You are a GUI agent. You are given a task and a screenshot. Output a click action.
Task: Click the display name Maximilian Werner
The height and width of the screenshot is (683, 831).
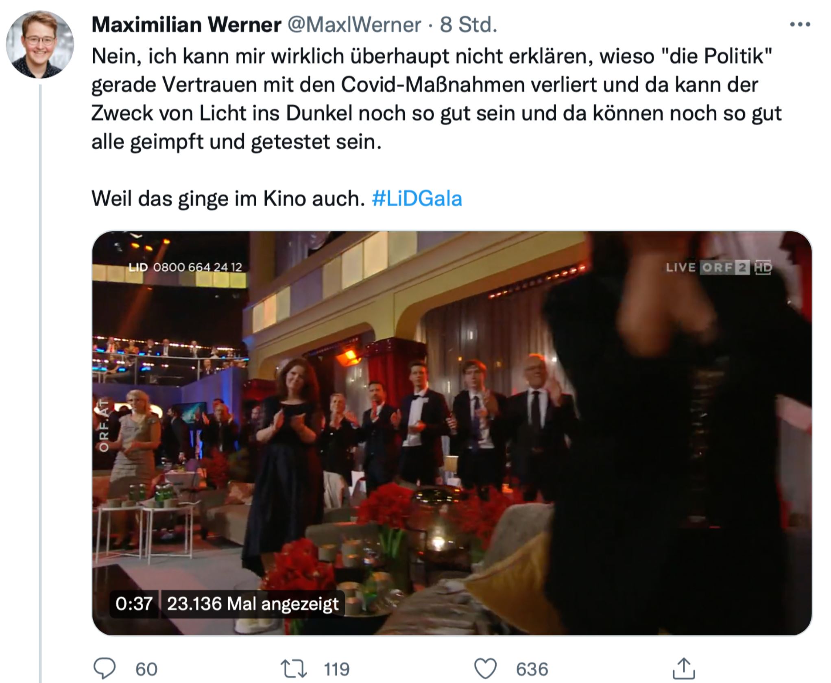click(x=186, y=25)
